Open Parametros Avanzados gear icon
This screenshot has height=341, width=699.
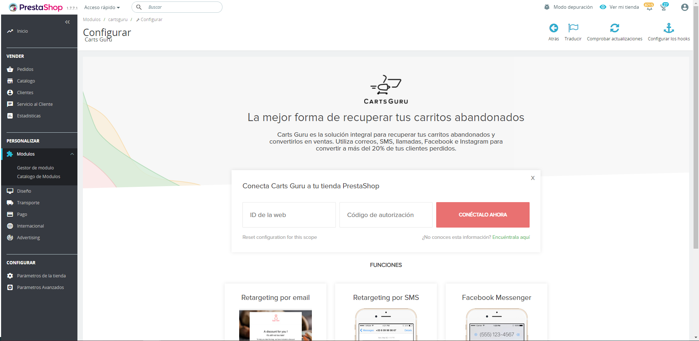click(x=10, y=287)
